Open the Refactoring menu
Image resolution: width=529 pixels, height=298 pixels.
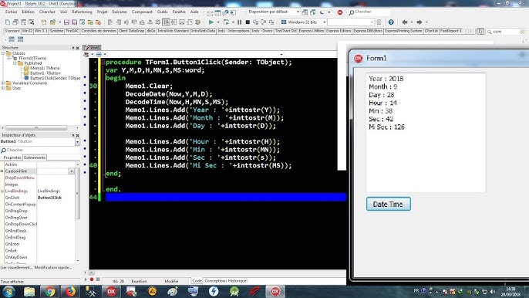click(x=82, y=12)
